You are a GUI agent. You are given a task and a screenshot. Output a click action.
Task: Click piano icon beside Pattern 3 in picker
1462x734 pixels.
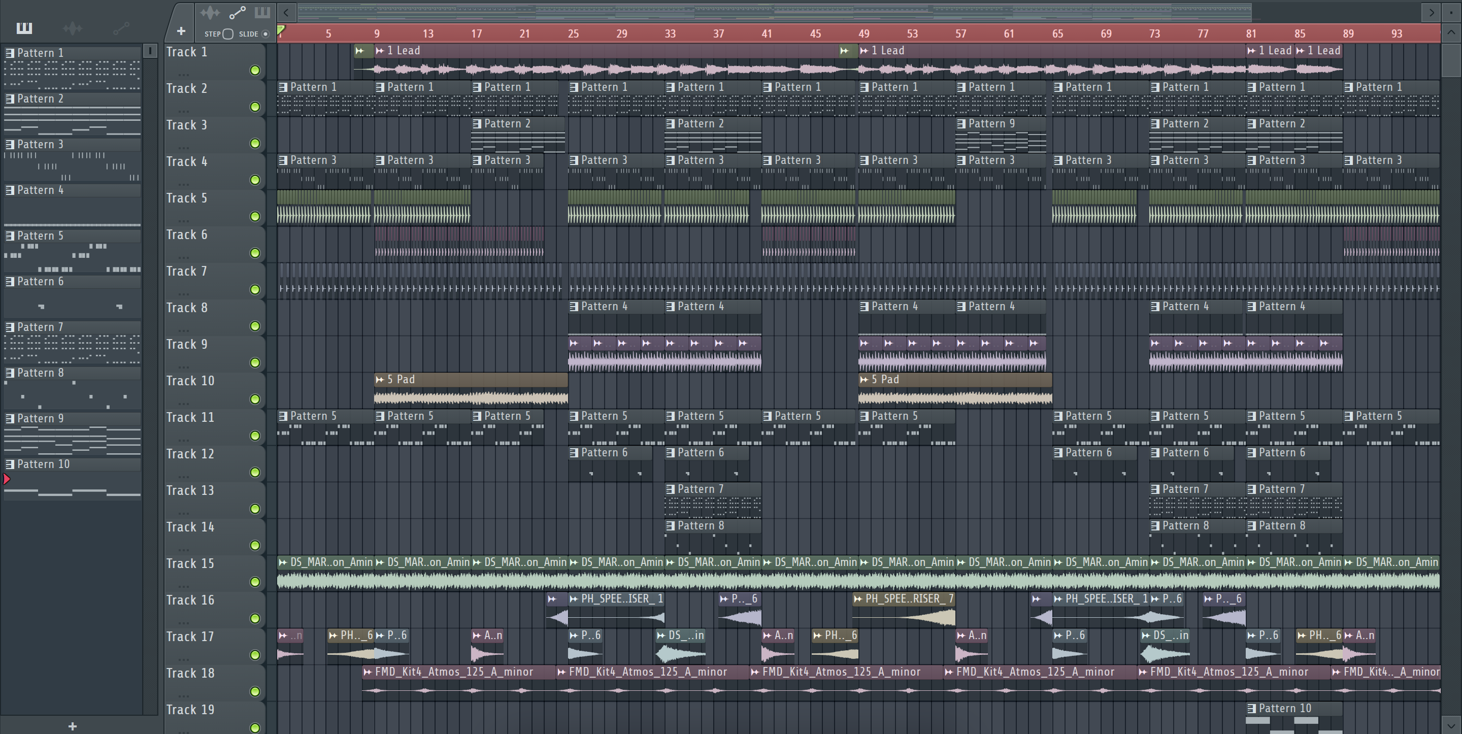[x=10, y=144]
